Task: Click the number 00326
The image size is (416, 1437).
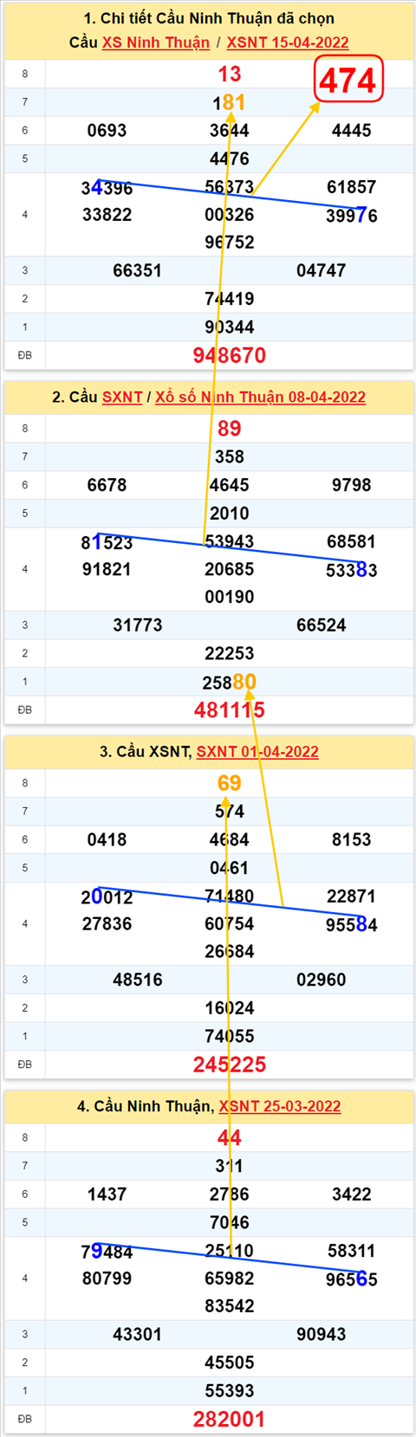Action: coord(230,215)
